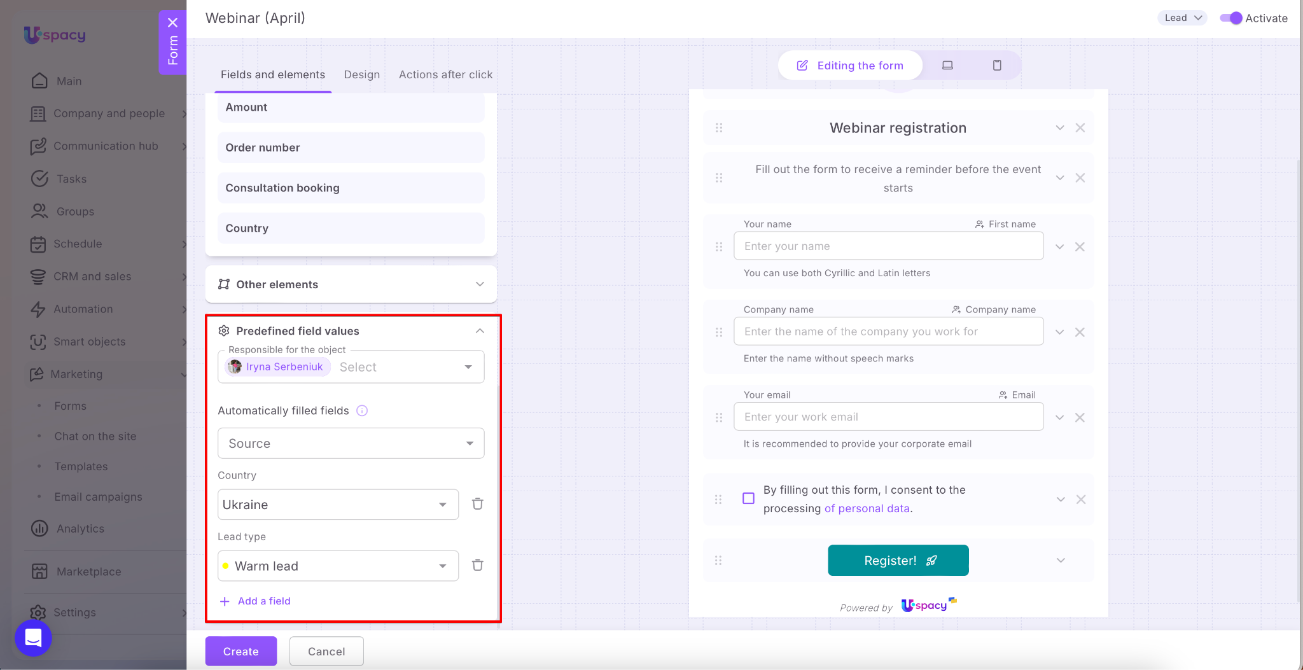1303x670 pixels.
Task: Check the personal data consent checkbox
Action: pyautogui.click(x=749, y=498)
